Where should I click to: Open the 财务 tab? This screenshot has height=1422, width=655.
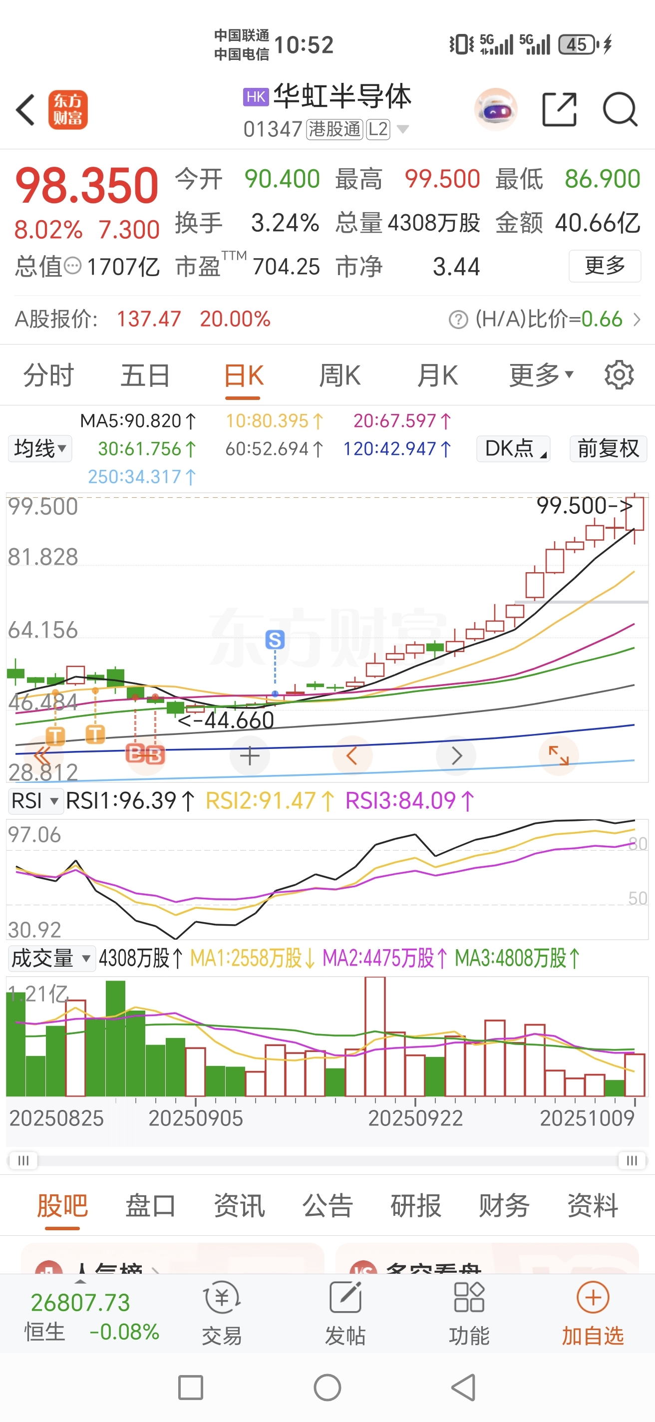tap(504, 1205)
